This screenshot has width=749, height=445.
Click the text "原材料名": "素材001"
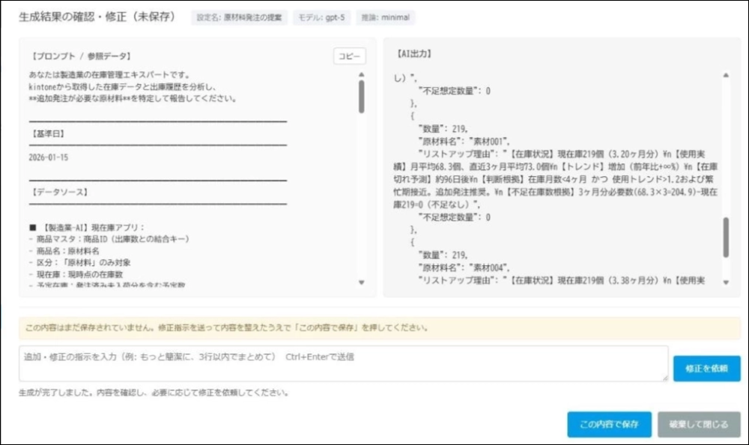point(464,142)
